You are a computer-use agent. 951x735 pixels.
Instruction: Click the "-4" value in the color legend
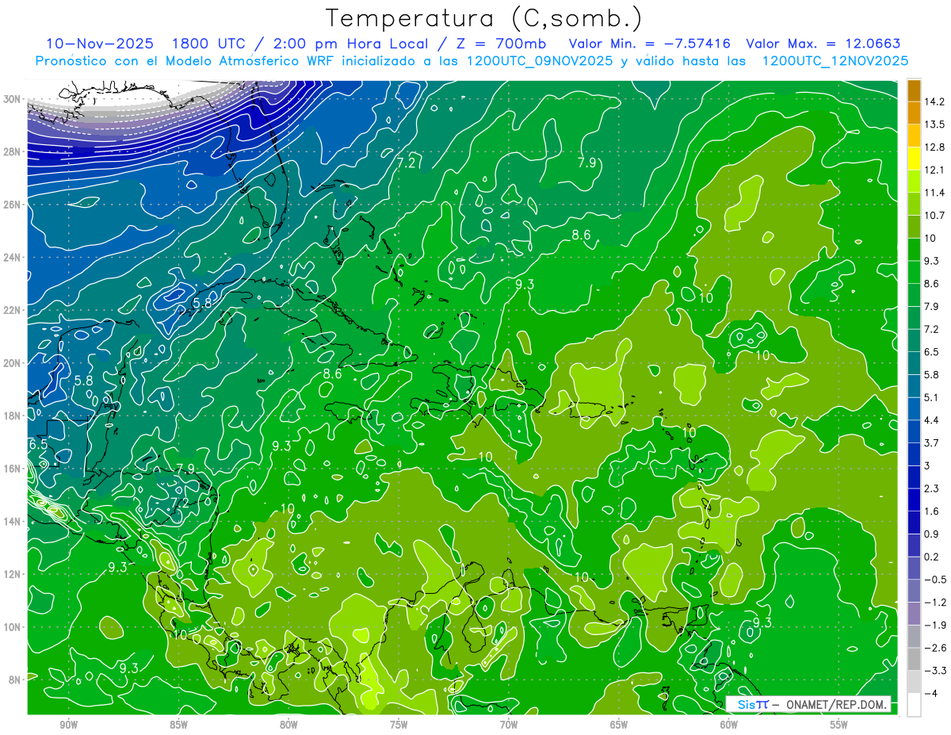tap(931, 693)
